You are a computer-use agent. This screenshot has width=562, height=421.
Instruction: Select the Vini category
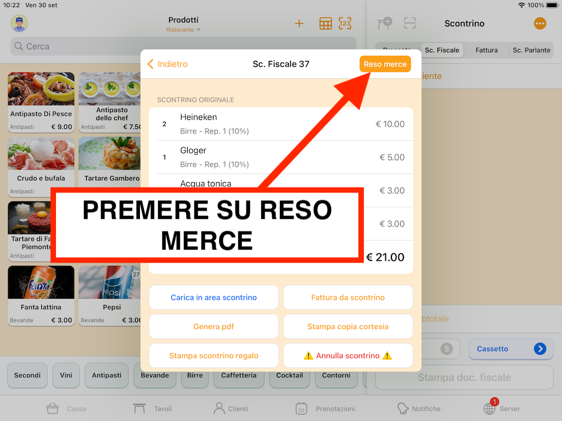(x=66, y=375)
